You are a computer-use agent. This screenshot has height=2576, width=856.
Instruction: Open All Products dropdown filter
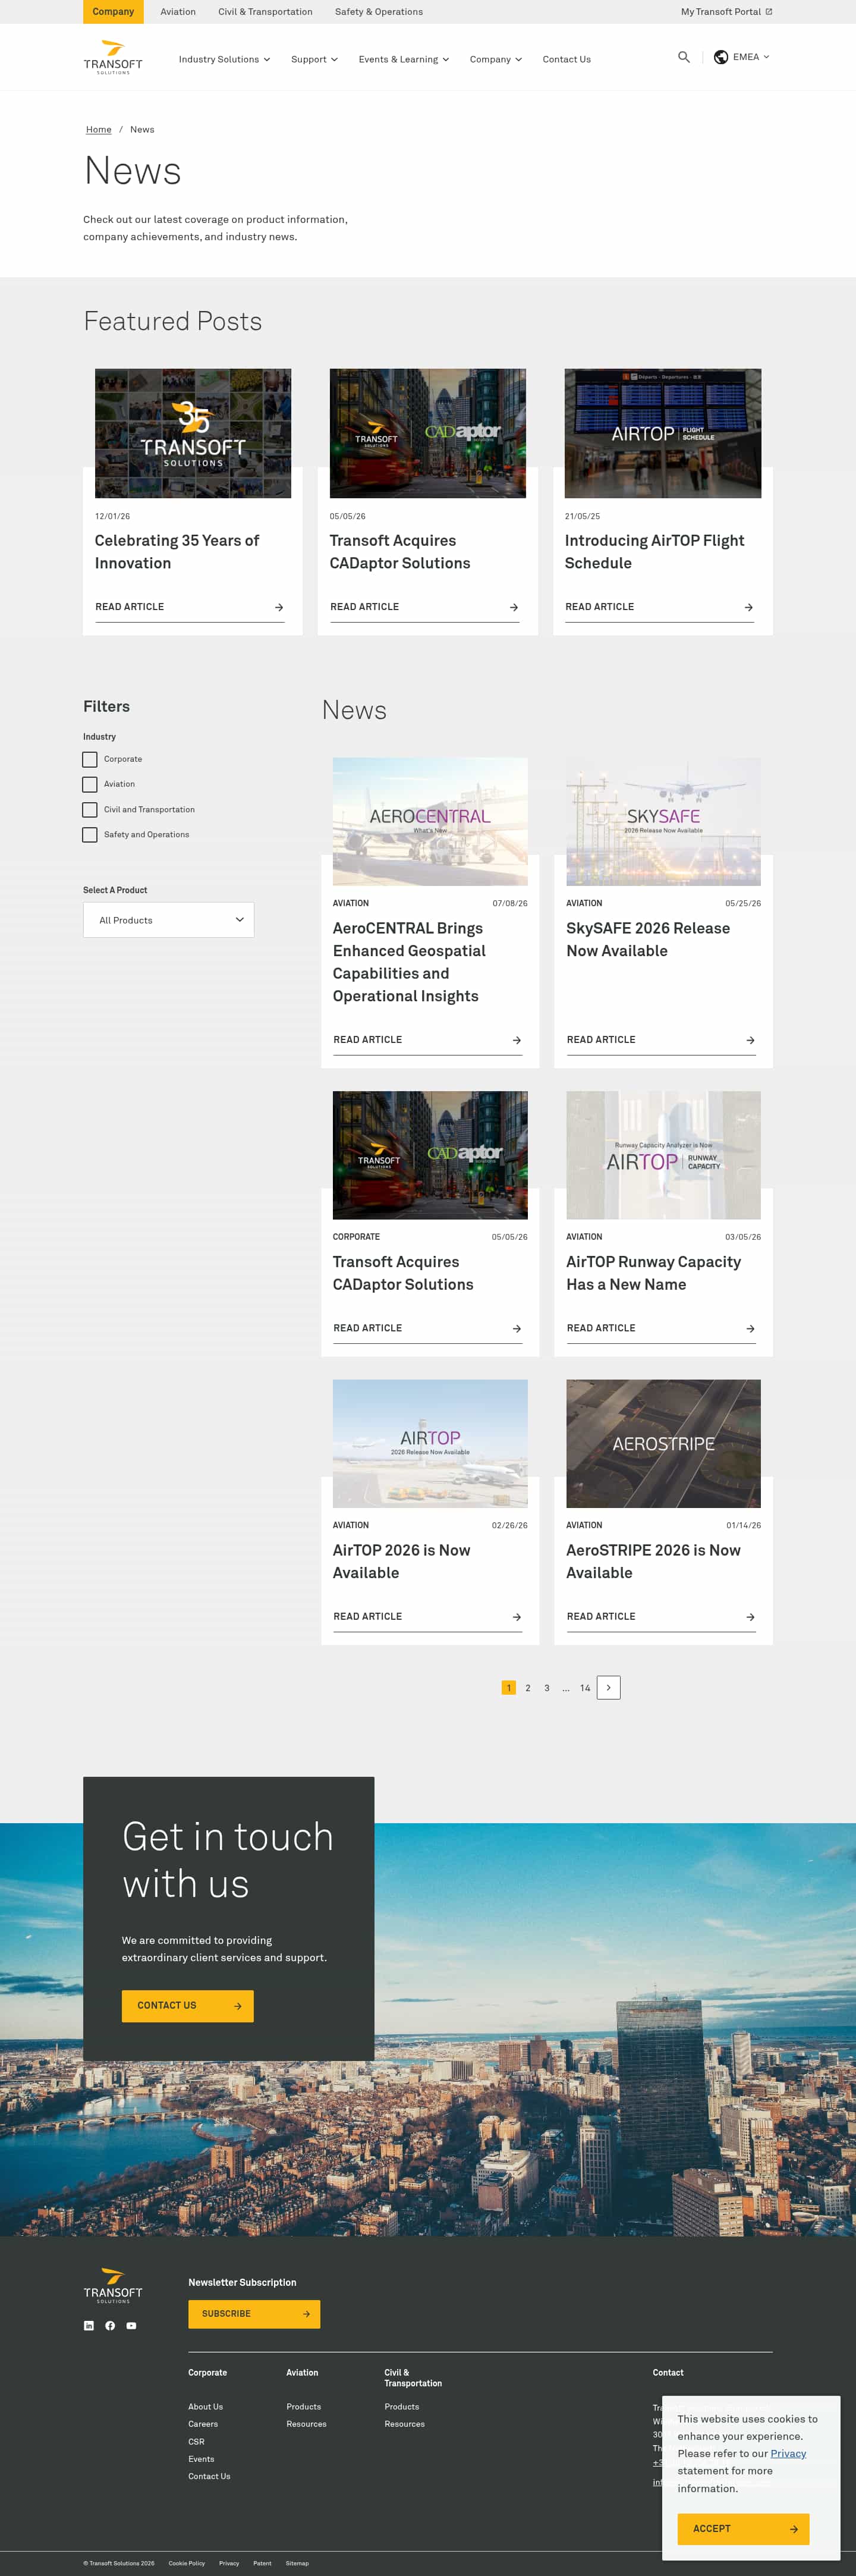coord(168,920)
